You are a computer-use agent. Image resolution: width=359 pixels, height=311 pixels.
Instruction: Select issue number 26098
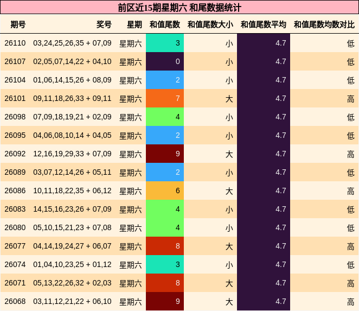click(x=15, y=117)
